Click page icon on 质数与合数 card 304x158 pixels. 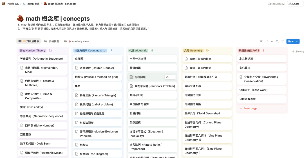click(22, 94)
